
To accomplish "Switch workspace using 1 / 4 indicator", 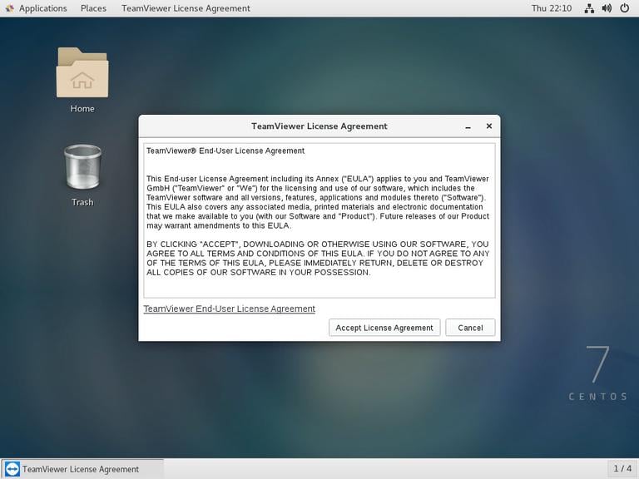I will pyautogui.click(x=622, y=469).
